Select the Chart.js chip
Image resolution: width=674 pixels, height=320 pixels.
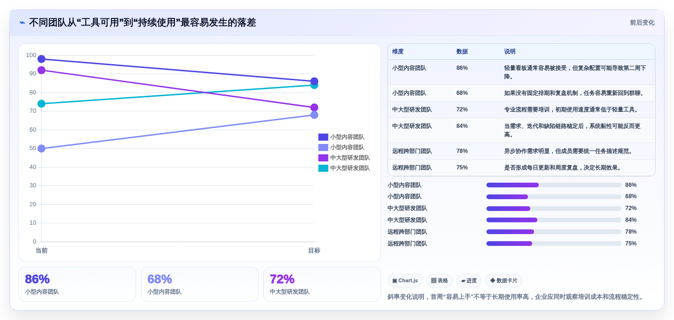click(405, 281)
